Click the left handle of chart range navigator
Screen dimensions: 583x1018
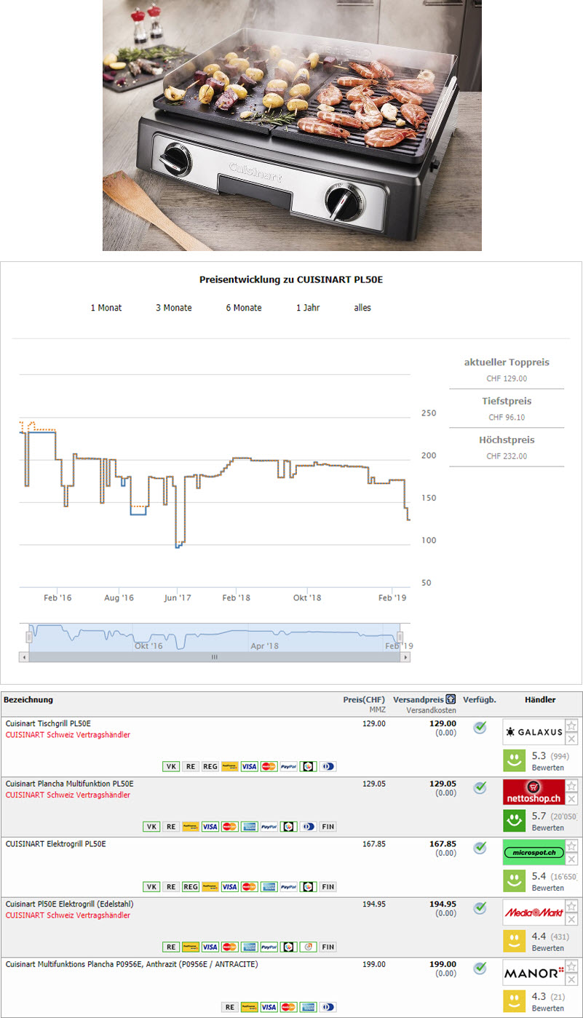point(29,637)
